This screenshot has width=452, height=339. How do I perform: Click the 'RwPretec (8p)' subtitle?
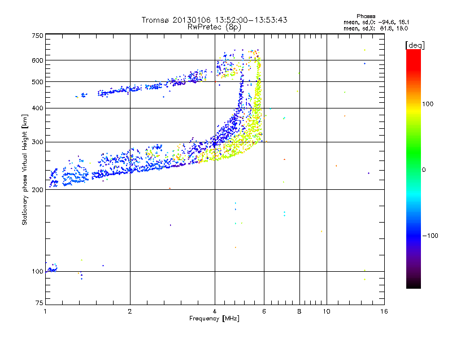(x=214, y=27)
